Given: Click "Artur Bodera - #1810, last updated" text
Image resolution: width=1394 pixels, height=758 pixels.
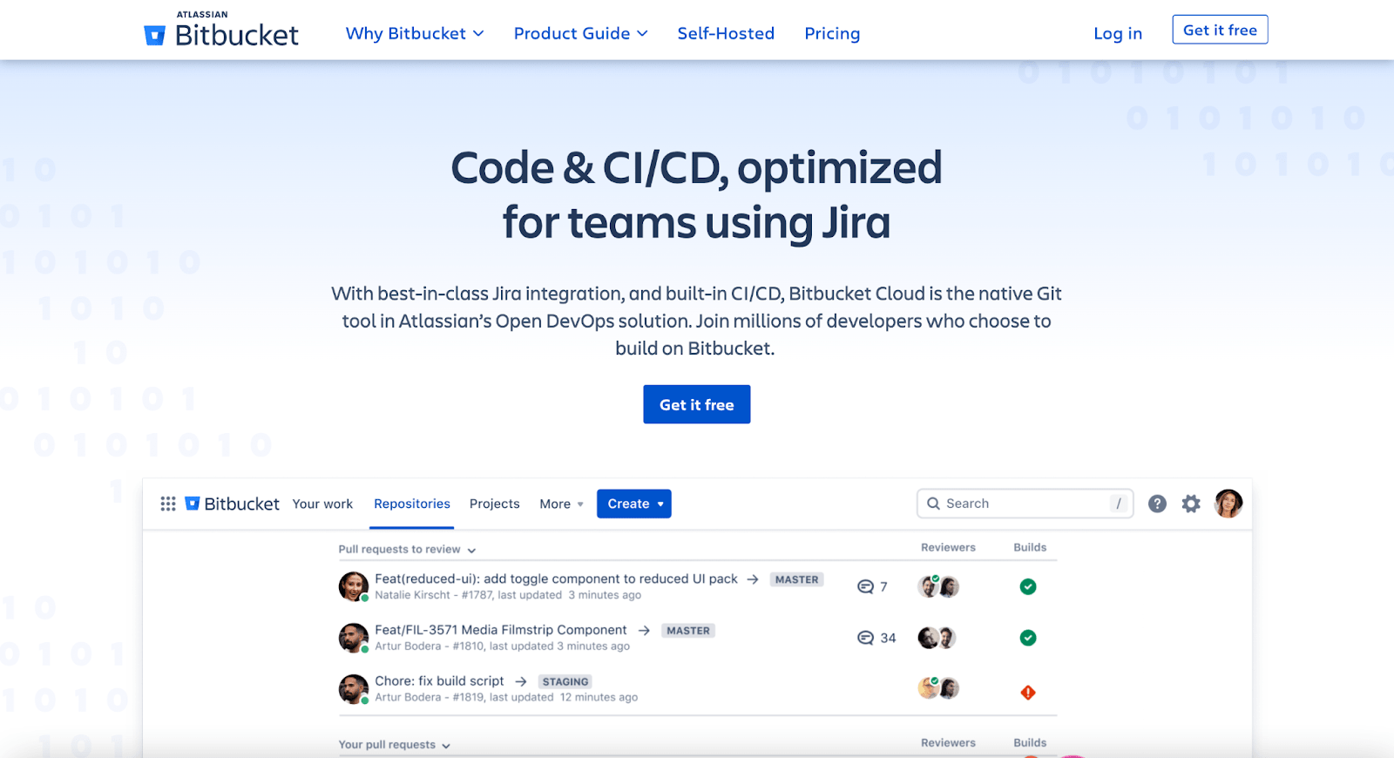Looking at the screenshot, I should point(464,646).
